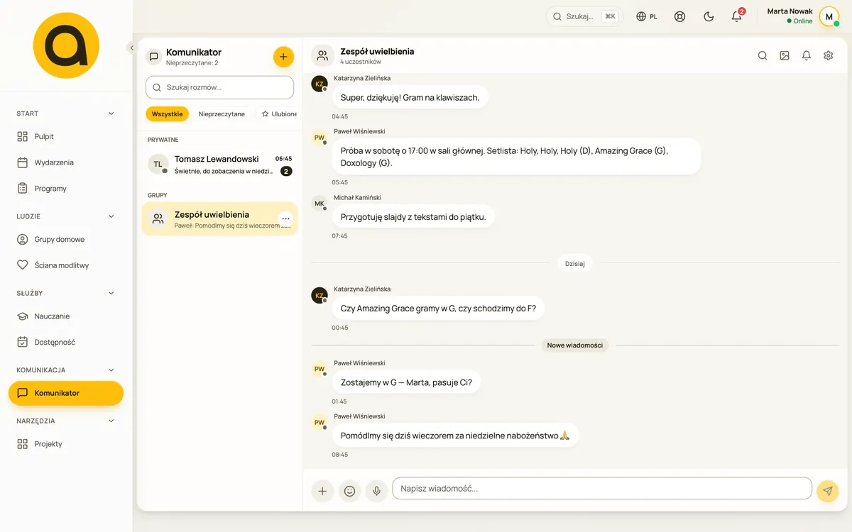Toggle dark mode with moon icon
Image resolution: width=852 pixels, height=532 pixels.
pyautogui.click(x=709, y=16)
